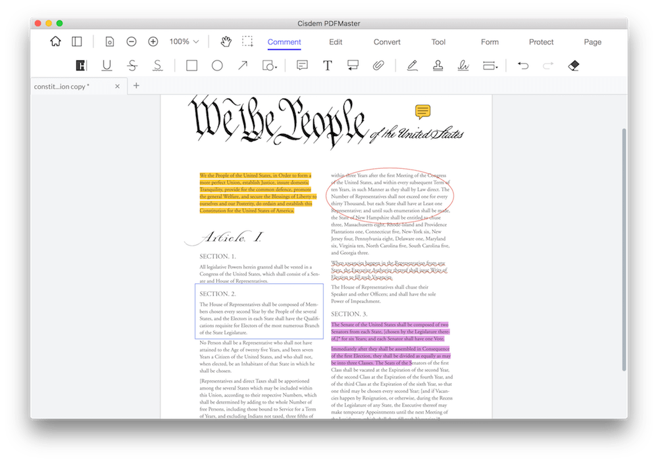Click the 'SECTION. 1.' heading text
Image resolution: width=658 pixels, height=462 pixels.
tap(218, 256)
